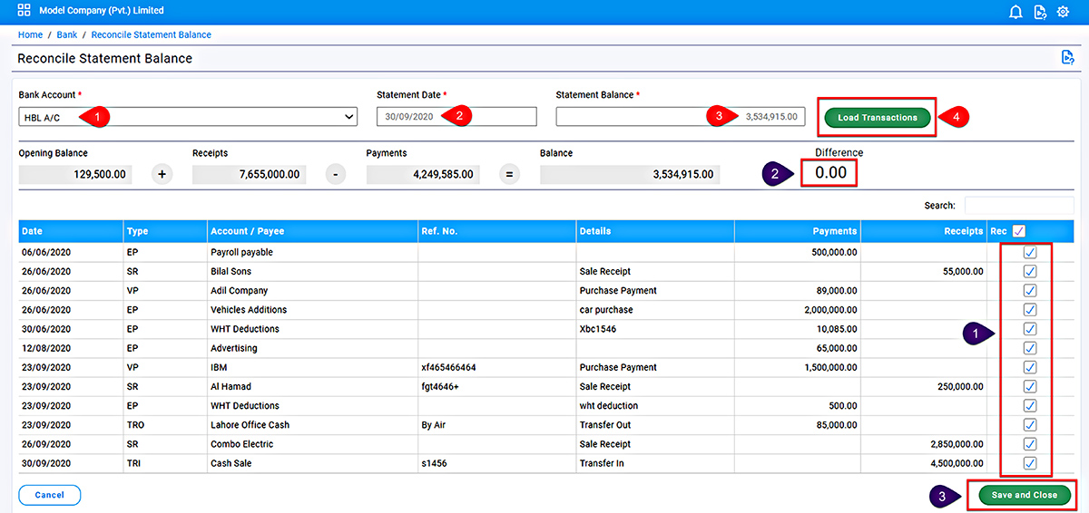
Task: Sort by Details column header
Action: point(655,231)
